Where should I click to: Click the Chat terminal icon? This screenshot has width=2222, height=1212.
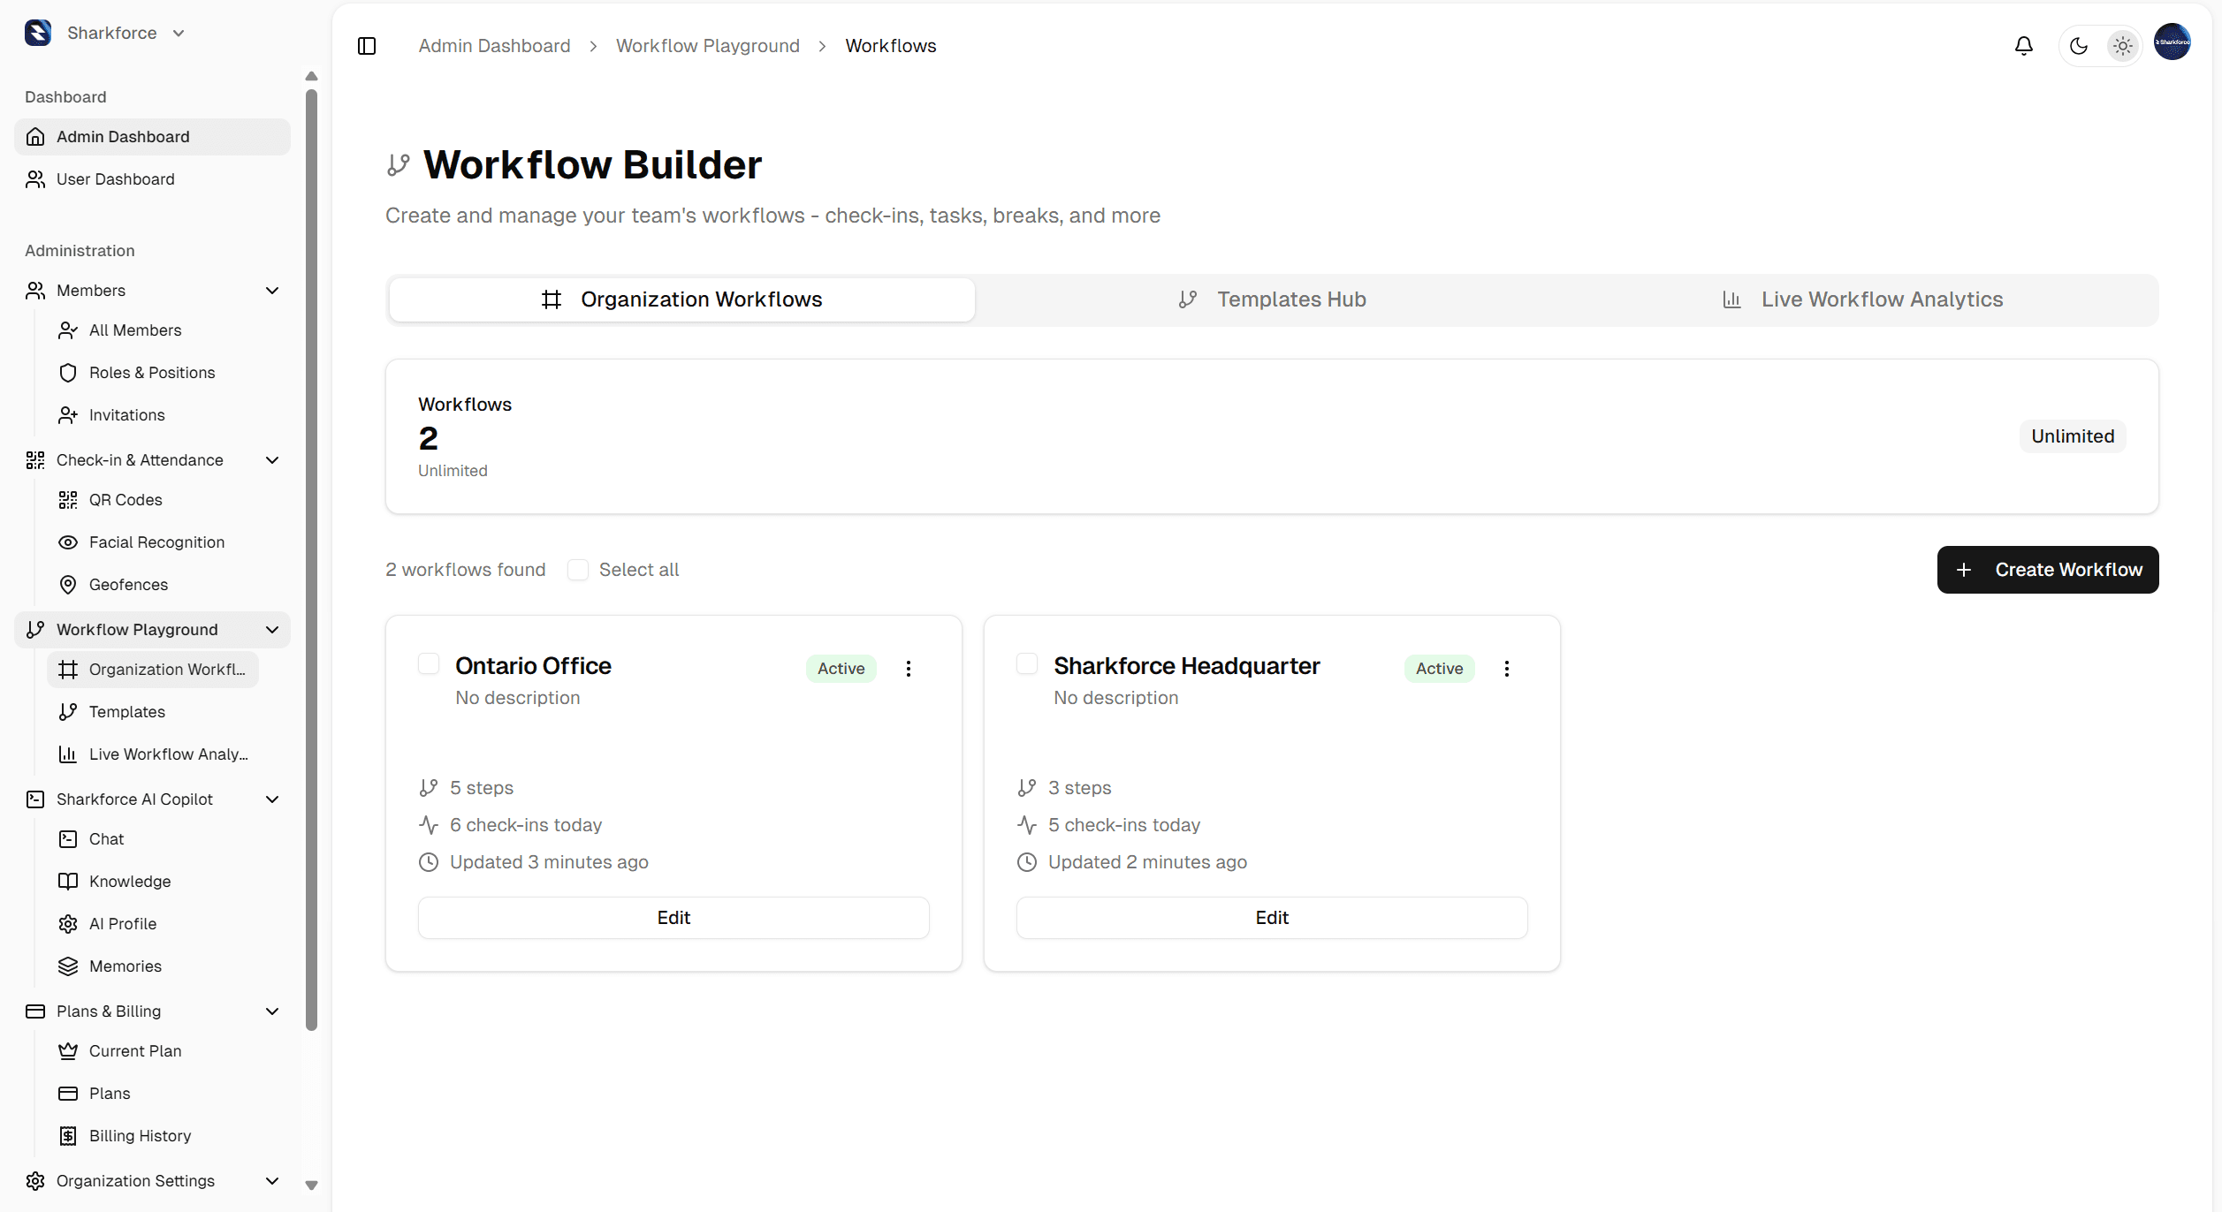coord(68,839)
